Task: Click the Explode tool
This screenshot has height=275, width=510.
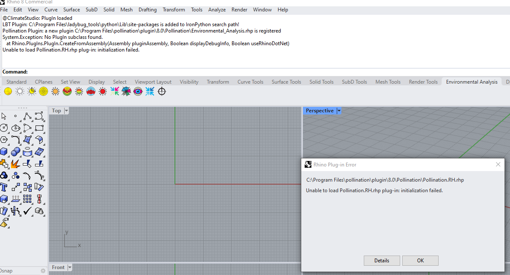Action: (x=16, y=163)
